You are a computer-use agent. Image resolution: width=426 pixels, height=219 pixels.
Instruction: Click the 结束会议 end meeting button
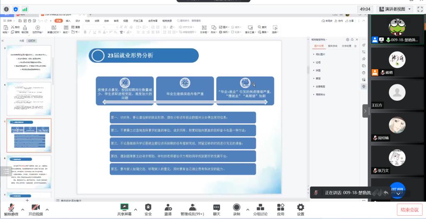[x=410, y=209]
